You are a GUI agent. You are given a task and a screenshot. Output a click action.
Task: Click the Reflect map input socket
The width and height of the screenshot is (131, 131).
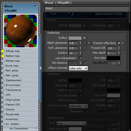click(x=3, y=56)
